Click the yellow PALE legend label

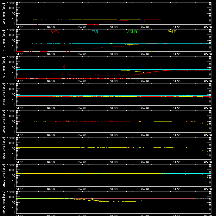(172, 32)
